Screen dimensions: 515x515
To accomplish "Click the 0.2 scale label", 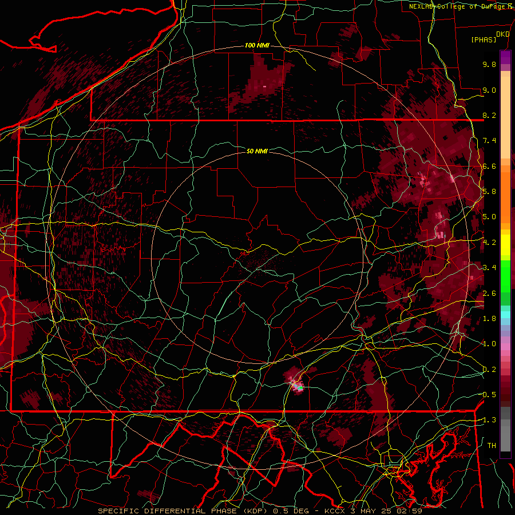I will point(489,370).
